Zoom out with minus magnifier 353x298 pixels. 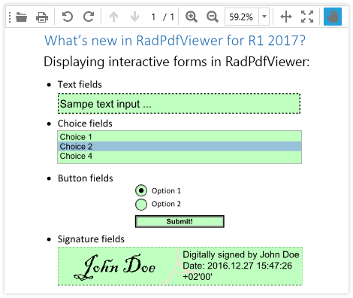213,17
